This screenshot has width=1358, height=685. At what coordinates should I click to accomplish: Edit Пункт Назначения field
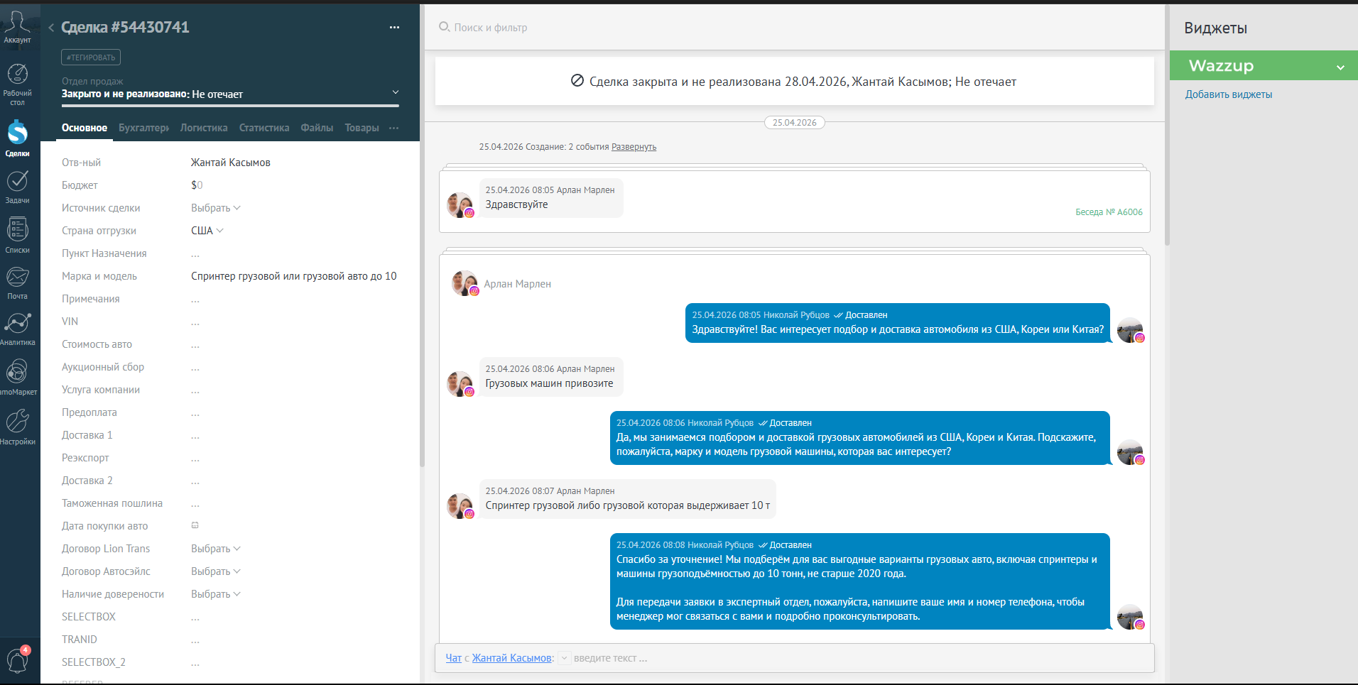pos(195,254)
